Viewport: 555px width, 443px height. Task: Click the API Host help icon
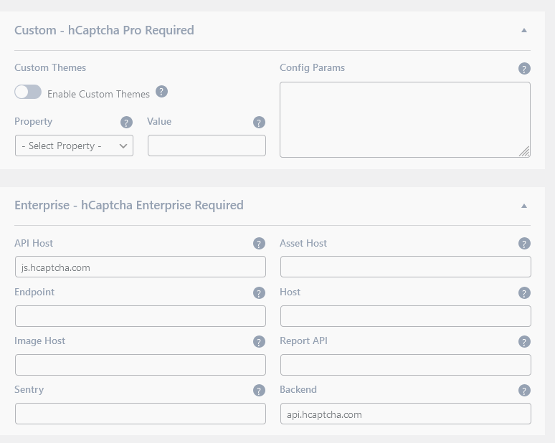tap(260, 244)
